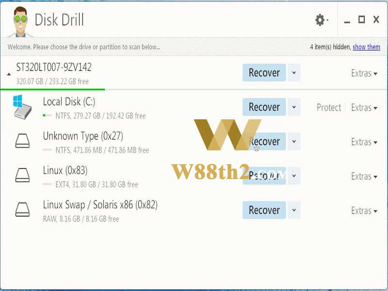Click Recover for ST320LT007-9ZV142 disk
The image size is (388, 291).
point(264,72)
